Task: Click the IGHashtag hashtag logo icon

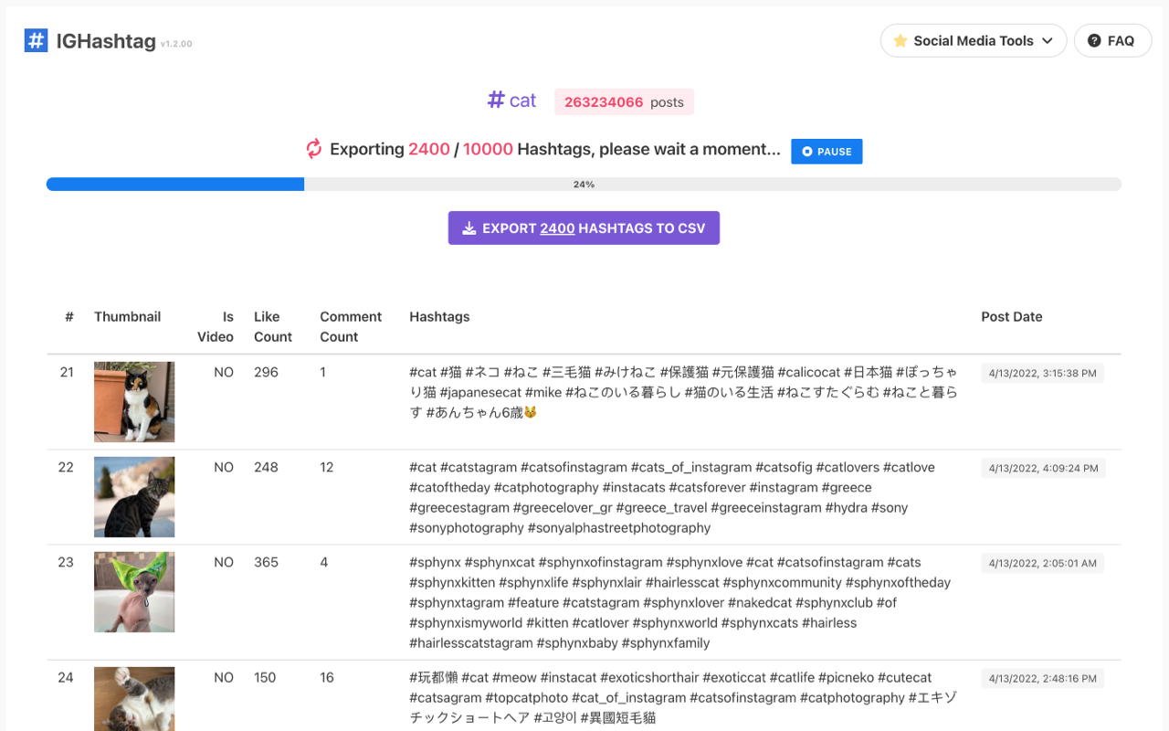Action: coord(36,40)
